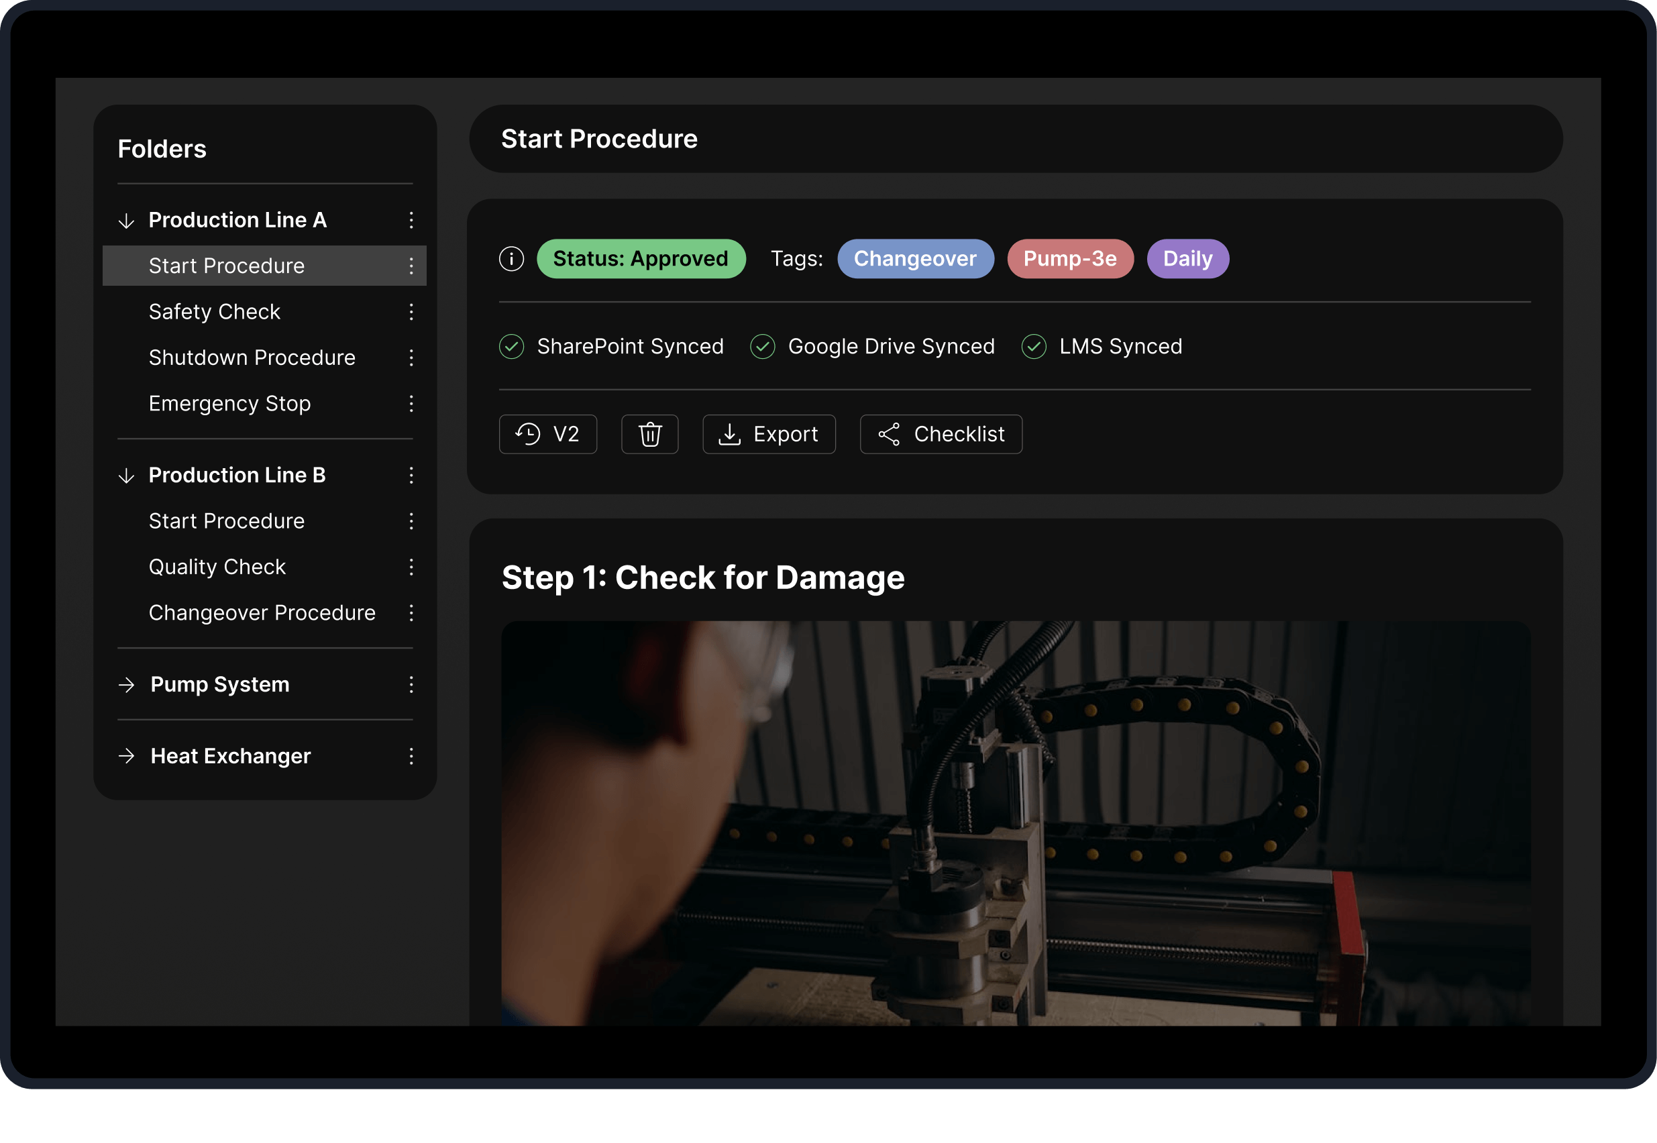Click the Step 1 machine photo
This screenshot has width=1657, height=1143.
[1016, 824]
